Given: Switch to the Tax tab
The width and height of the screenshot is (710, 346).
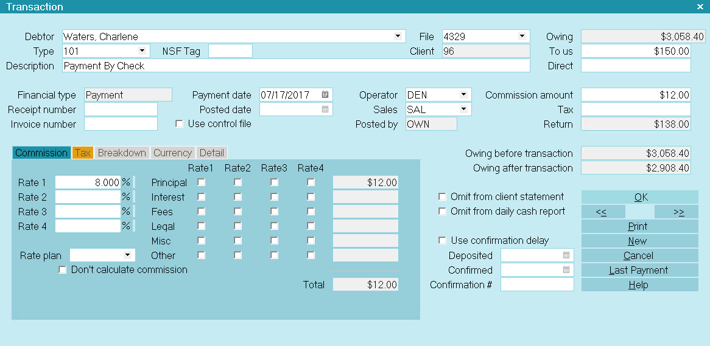Looking at the screenshot, I should (83, 153).
